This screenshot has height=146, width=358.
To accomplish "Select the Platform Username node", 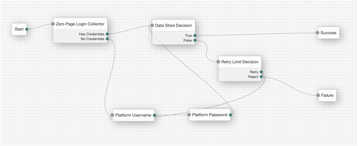I will point(133,115).
